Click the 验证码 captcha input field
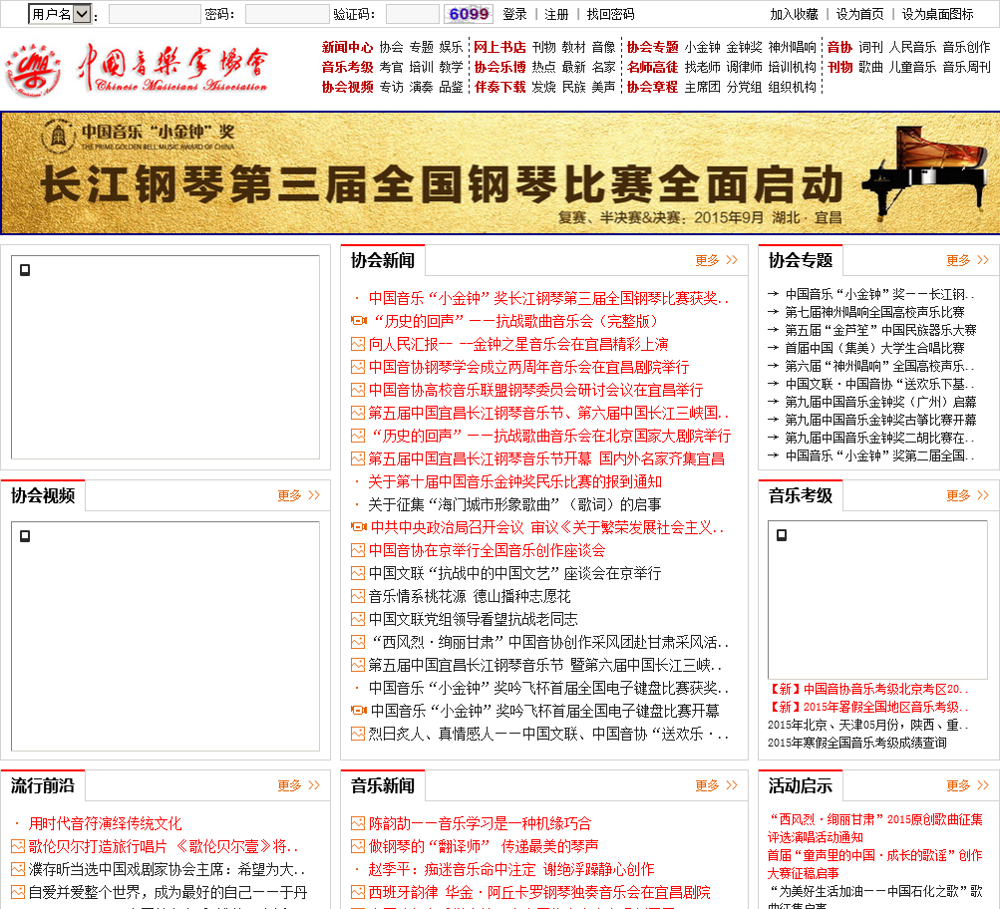 coord(413,14)
